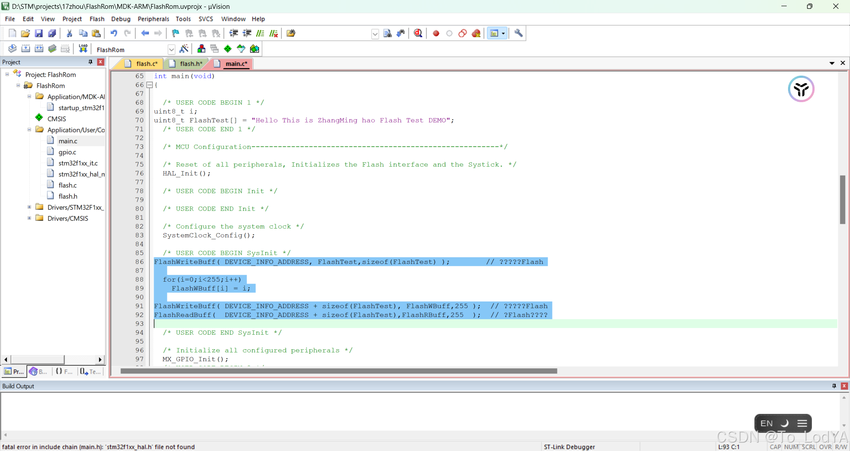Viewport: 850px width, 451px height.
Task: Select gpio.c in the project tree
Action: click(x=67, y=152)
